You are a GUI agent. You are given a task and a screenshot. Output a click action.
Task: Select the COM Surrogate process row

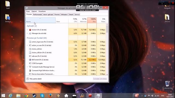pos(66,63)
